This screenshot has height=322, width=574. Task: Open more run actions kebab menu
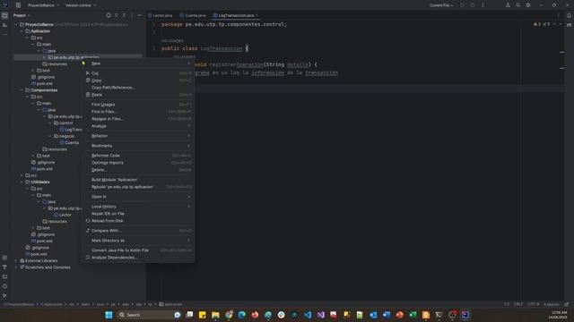coord(483,5)
